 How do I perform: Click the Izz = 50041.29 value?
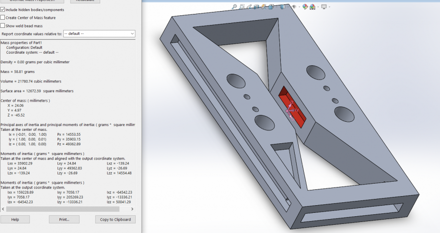point(119,202)
